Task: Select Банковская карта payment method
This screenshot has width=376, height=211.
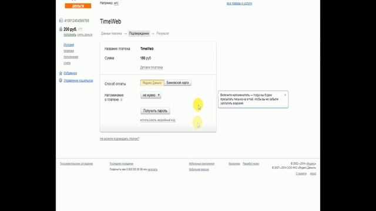Action: click(x=177, y=83)
